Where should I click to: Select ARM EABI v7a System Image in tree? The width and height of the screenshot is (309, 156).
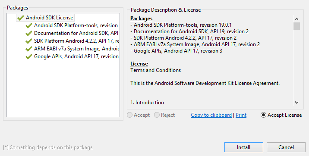[x=77, y=49]
